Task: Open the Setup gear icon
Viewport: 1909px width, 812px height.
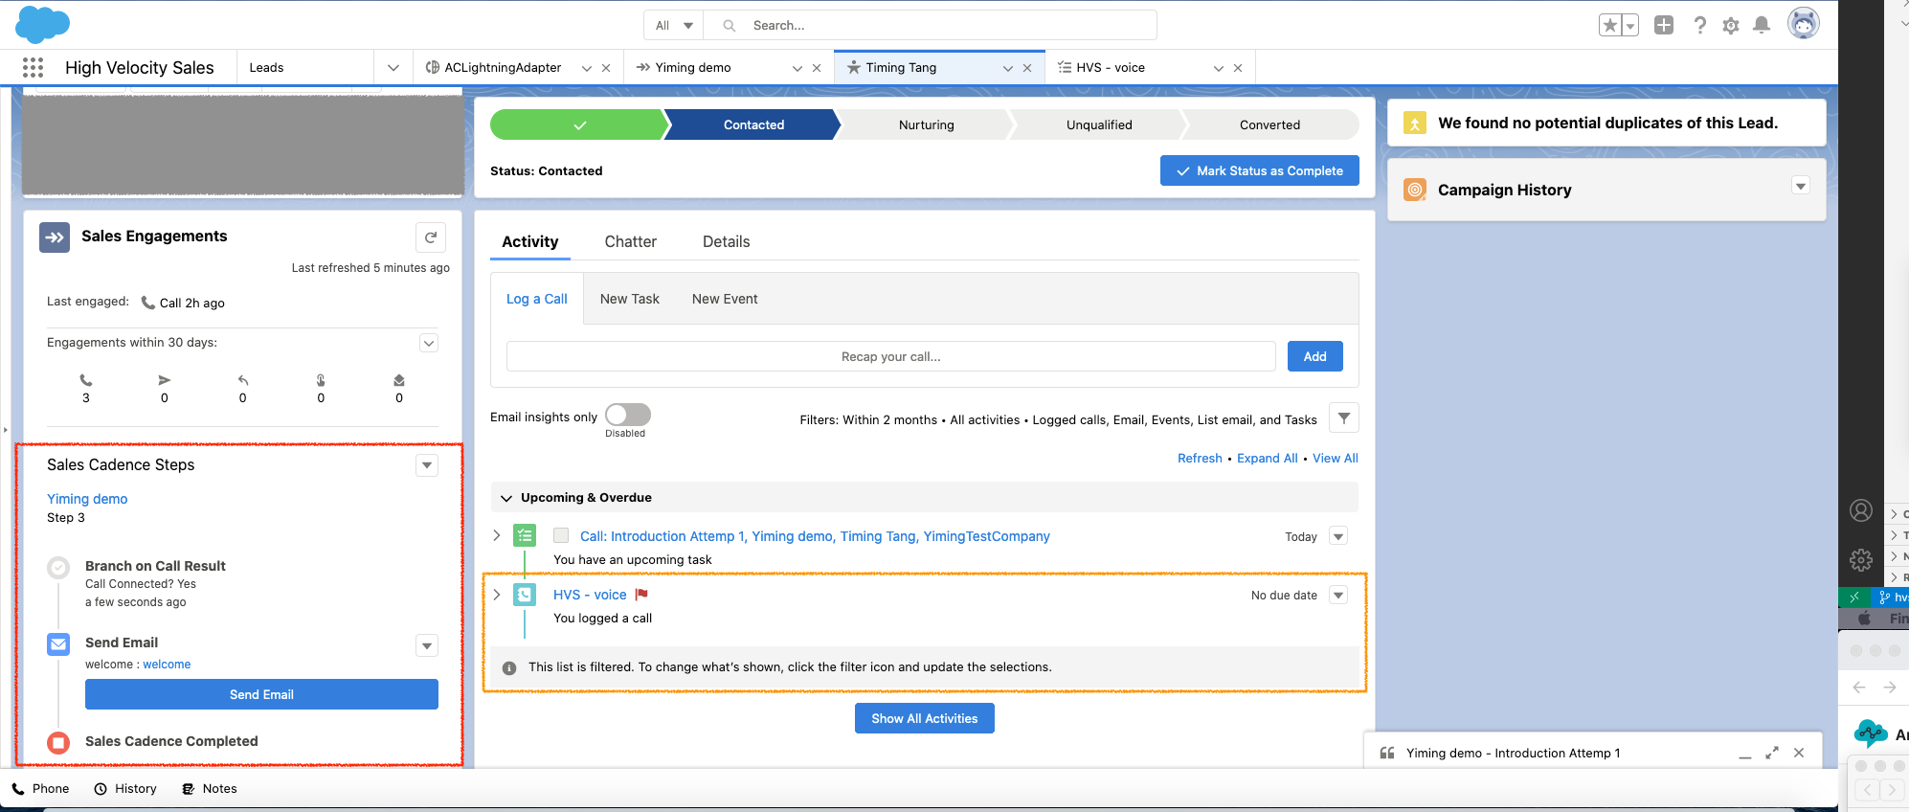Action: [x=1731, y=26]
